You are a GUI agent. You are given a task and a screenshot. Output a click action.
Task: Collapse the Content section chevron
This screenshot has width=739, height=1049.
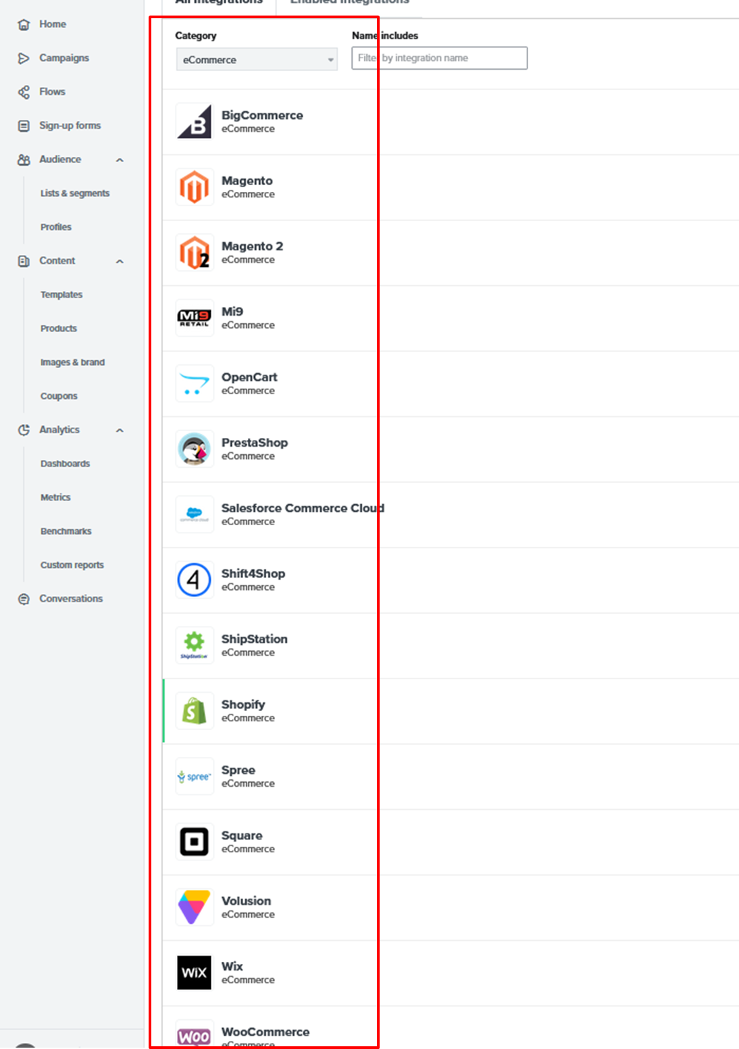(120, 262)
